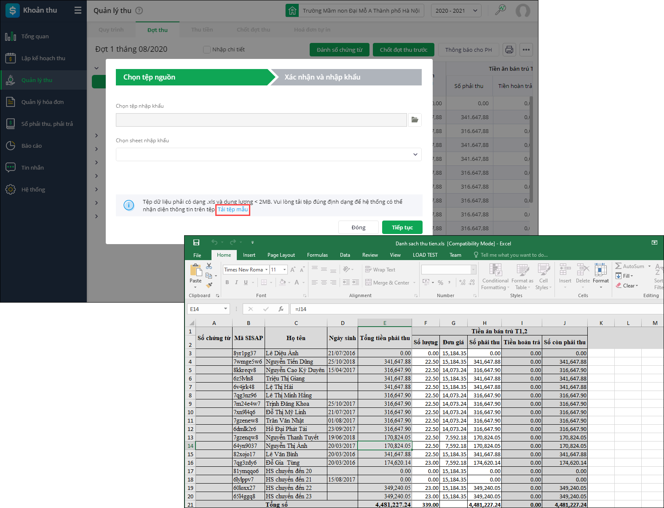The width and height of the screenshot is (664, 508).
Task: Click the Excel Undo arrow
Action: click(214, 242)
